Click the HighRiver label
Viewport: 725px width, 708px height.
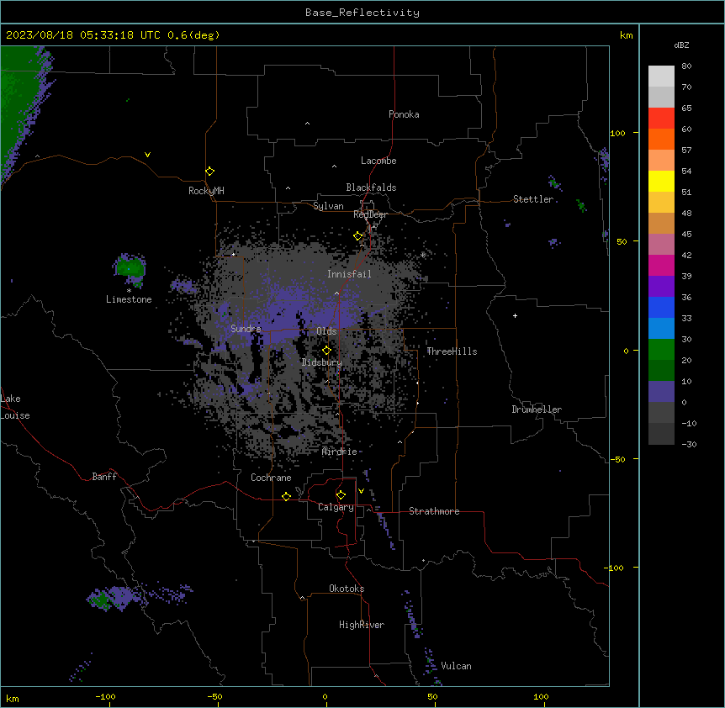(362, 625)
